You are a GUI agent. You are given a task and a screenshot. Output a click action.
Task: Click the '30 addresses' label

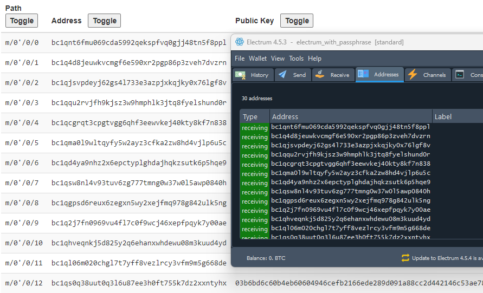point(257,99)
